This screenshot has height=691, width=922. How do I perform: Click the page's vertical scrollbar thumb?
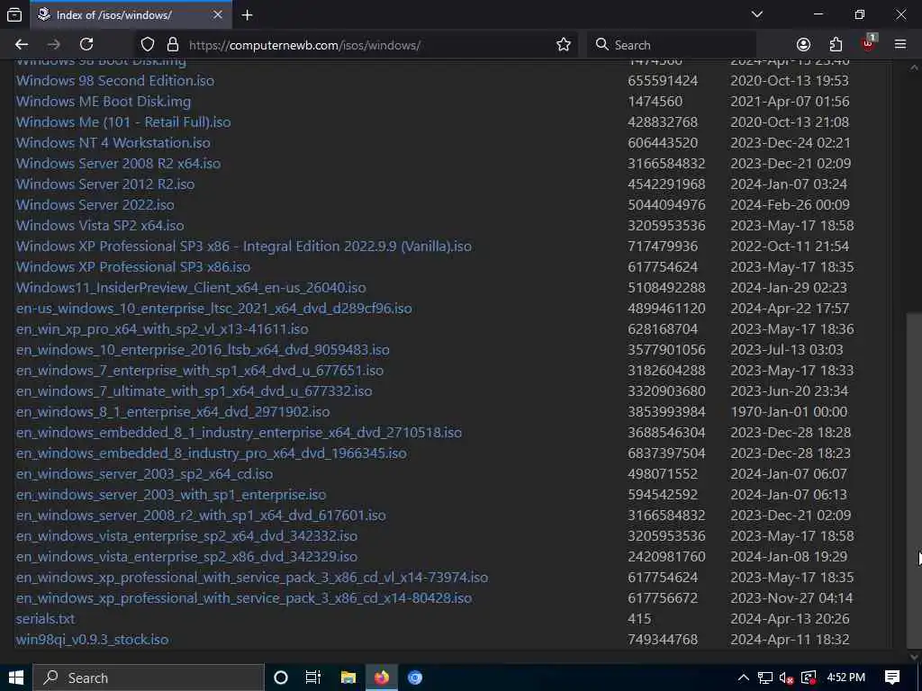(915, 479)
